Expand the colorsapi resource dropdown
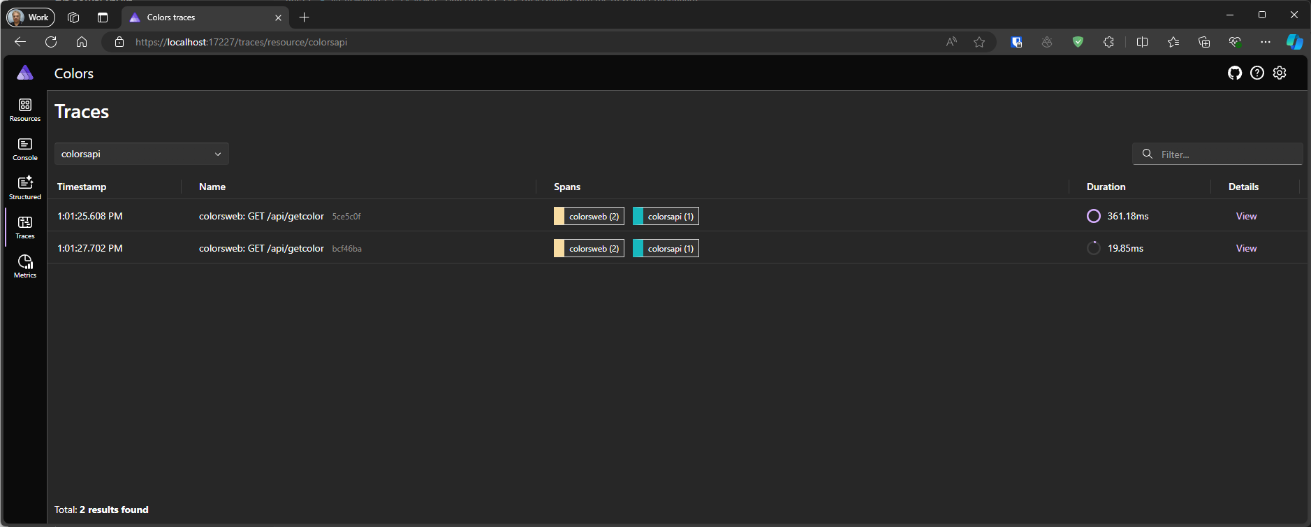 (x=141, y=154)
